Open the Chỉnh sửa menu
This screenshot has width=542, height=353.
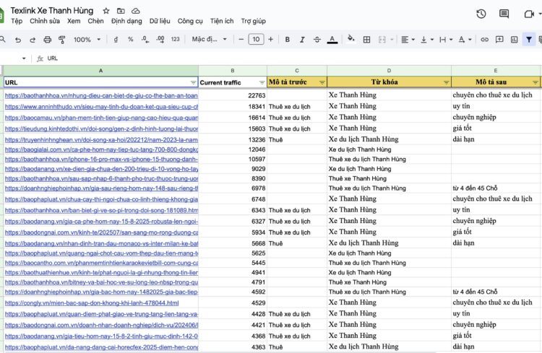coord(45,21)
